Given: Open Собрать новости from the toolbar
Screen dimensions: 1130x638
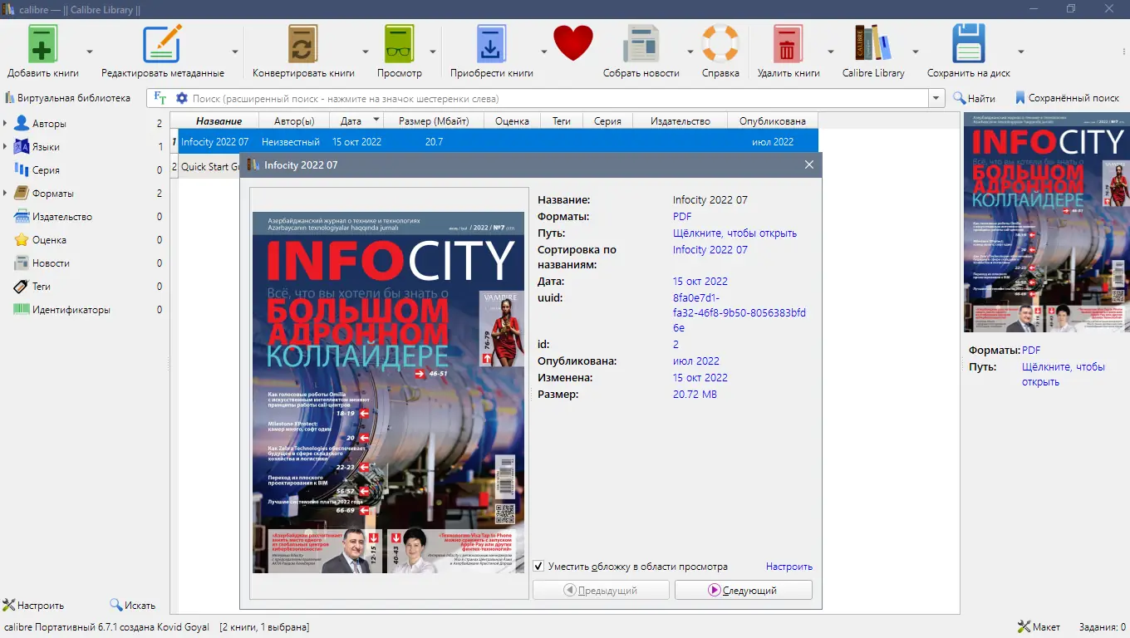Looking at the screenshot, I should coord(641,43).
